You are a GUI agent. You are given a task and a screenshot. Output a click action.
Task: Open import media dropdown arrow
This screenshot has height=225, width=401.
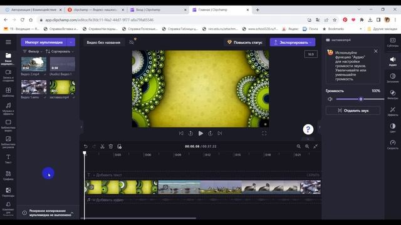click(x=71, y=42)
